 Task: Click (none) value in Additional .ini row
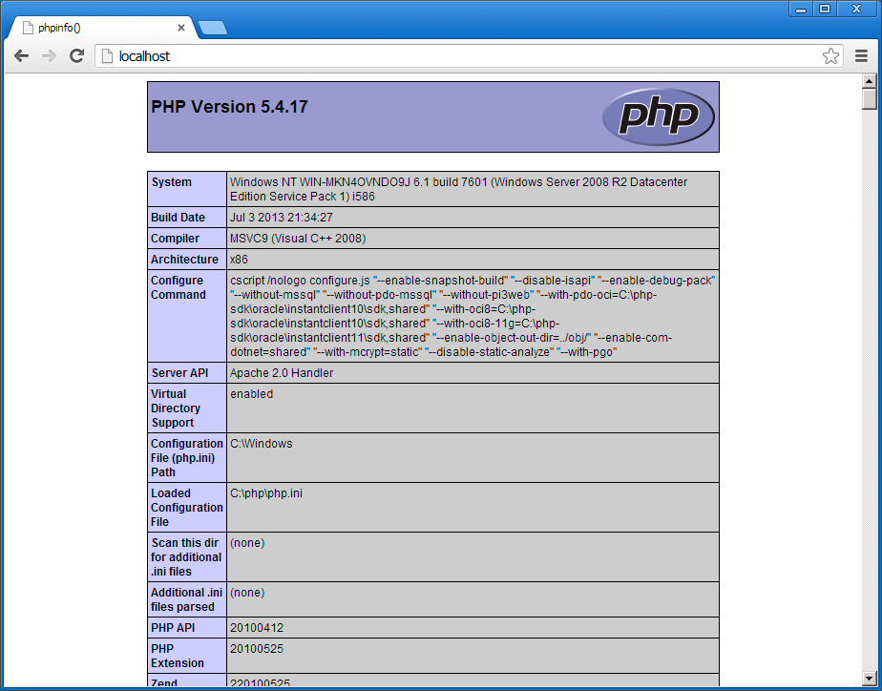[247, 593]
